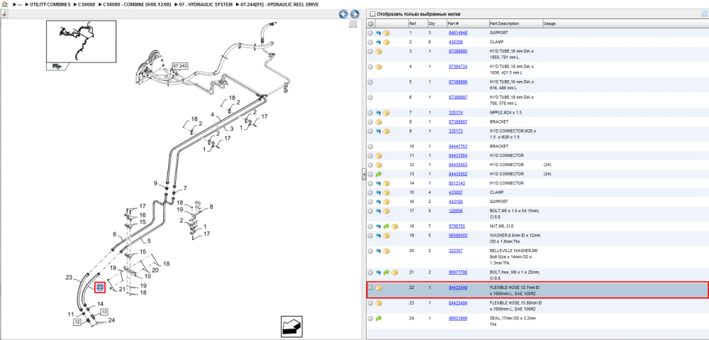Open part number link 84433549
The image size is (709, 340).
tap(457, 287)
